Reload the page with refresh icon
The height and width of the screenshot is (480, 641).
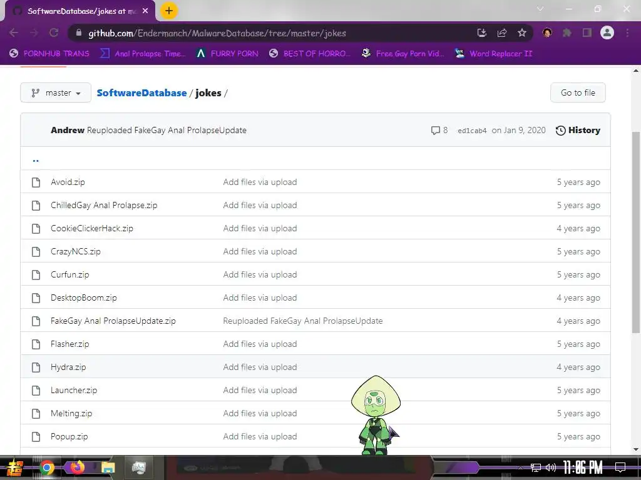tap(54, 33)
